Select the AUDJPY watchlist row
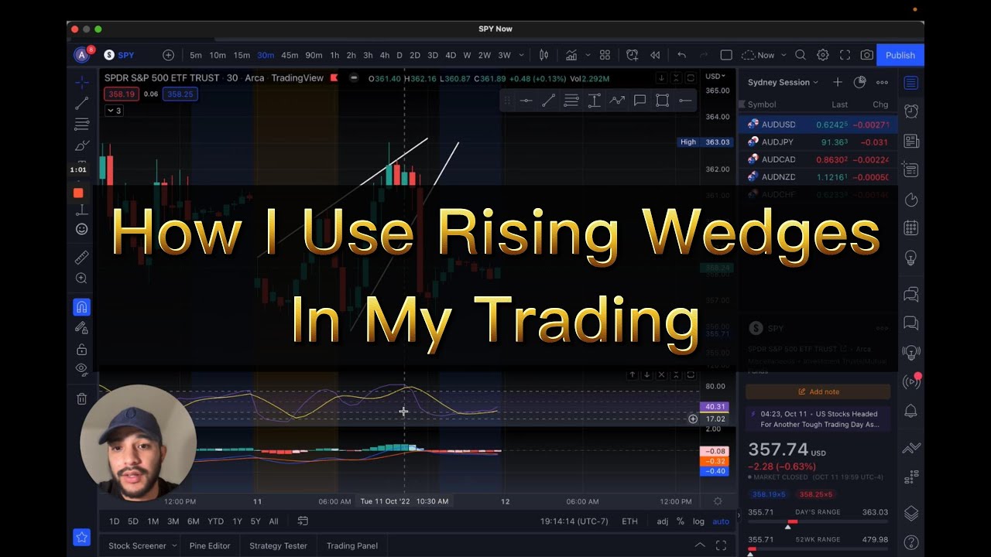The height and width of the screenshot is (557, 991). click(818, 142)
